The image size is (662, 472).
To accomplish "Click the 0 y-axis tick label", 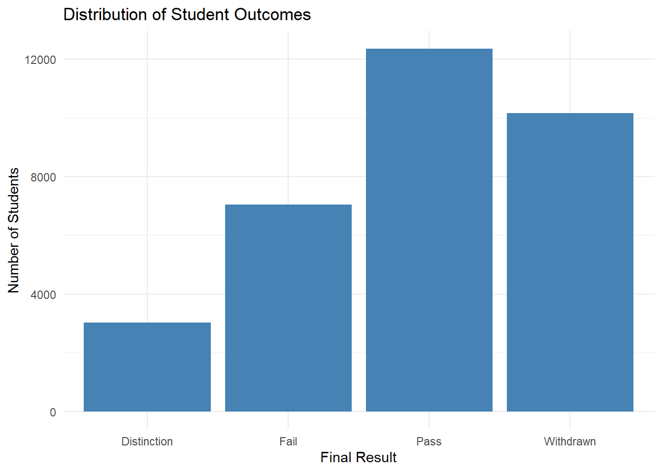I will coord(53,413).
